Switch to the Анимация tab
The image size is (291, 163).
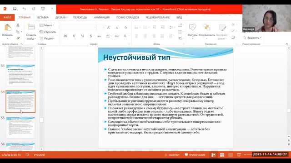102,17
